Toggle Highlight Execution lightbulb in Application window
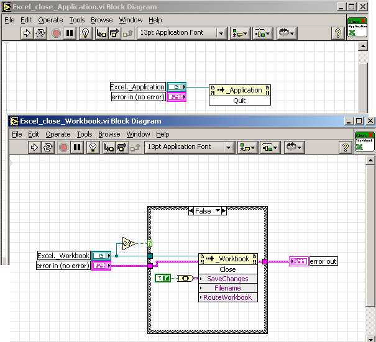Image resolution: width=376 pixels, height=342 pixels. (86, 33)
